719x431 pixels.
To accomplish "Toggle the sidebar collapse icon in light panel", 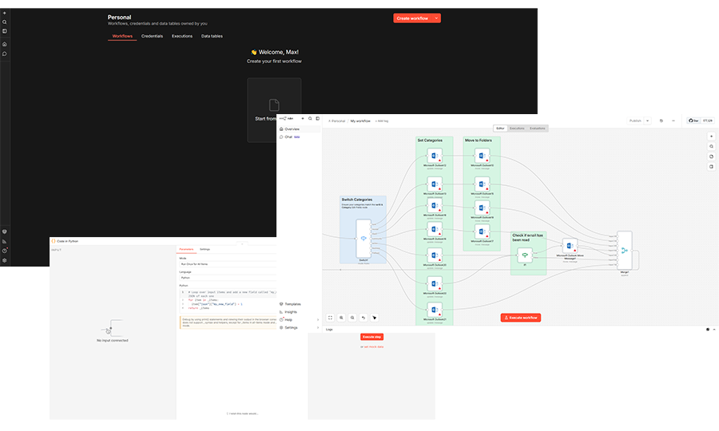I will tap(317, 118).
